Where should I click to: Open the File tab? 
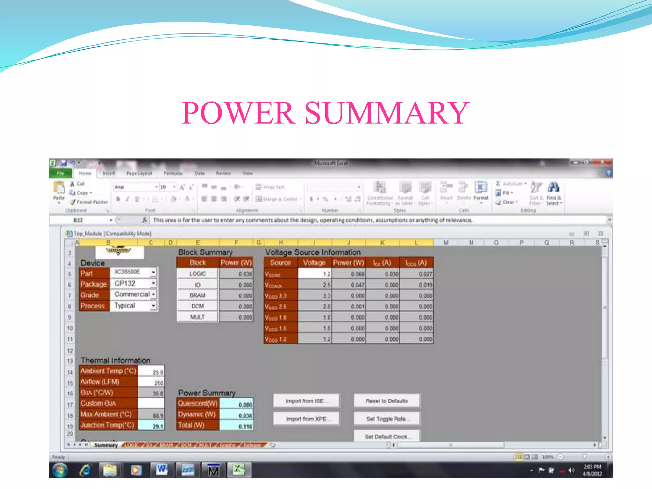click(60, 173)
